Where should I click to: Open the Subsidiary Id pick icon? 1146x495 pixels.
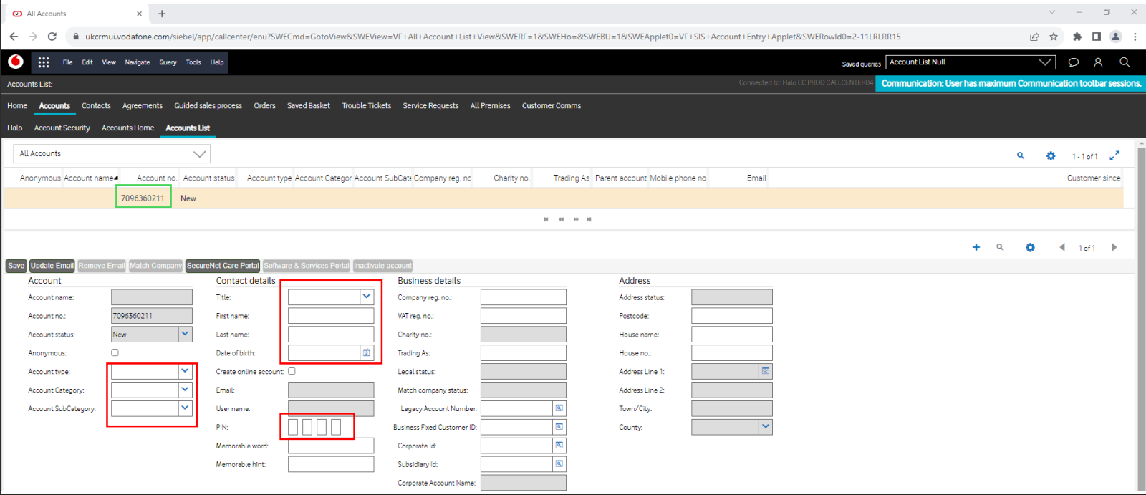(559, 464)
